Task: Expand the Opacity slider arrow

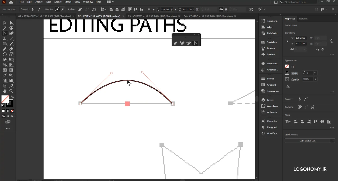Action: [315, 79]
